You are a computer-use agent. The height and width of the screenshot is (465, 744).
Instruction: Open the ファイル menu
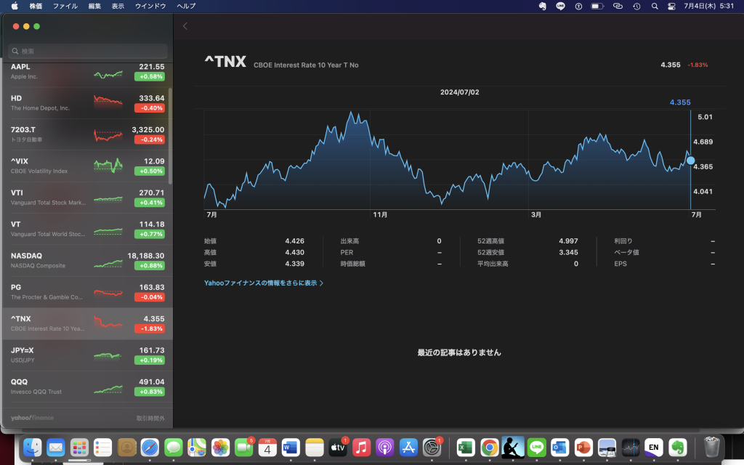(65, 6)
